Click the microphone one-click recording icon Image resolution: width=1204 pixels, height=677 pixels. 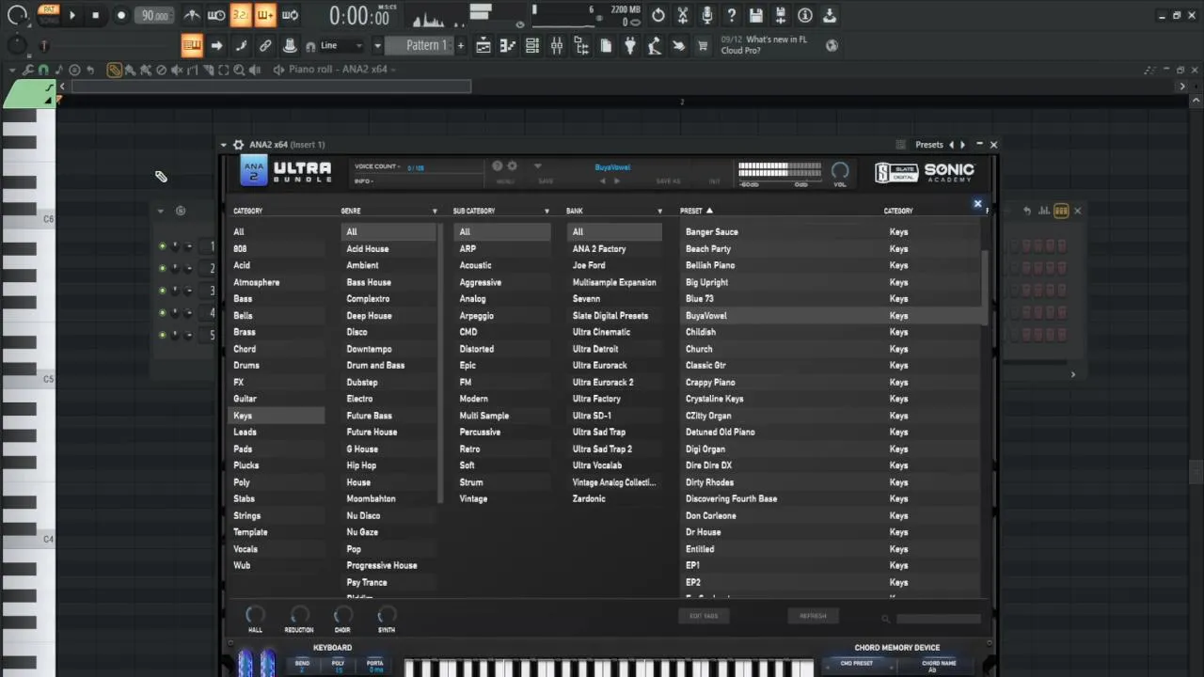click(x=707, y=15)
